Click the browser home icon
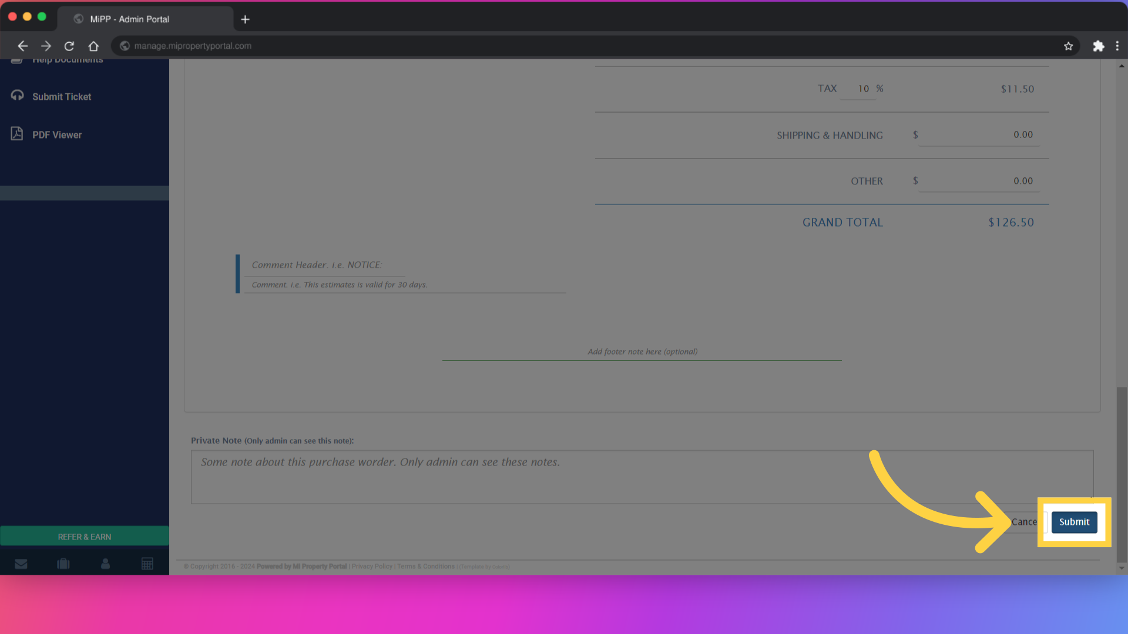The image size is (1128, 634). [93, 46]
